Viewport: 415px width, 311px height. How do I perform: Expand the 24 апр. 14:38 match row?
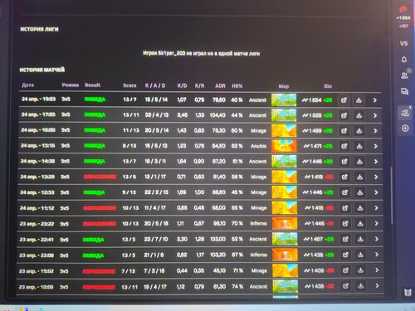(x=375, y=162)
